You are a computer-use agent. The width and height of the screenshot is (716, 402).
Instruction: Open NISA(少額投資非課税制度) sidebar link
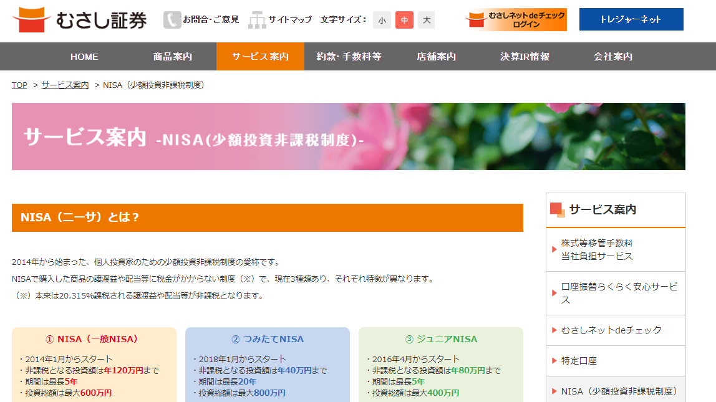[x=616, y=391]
